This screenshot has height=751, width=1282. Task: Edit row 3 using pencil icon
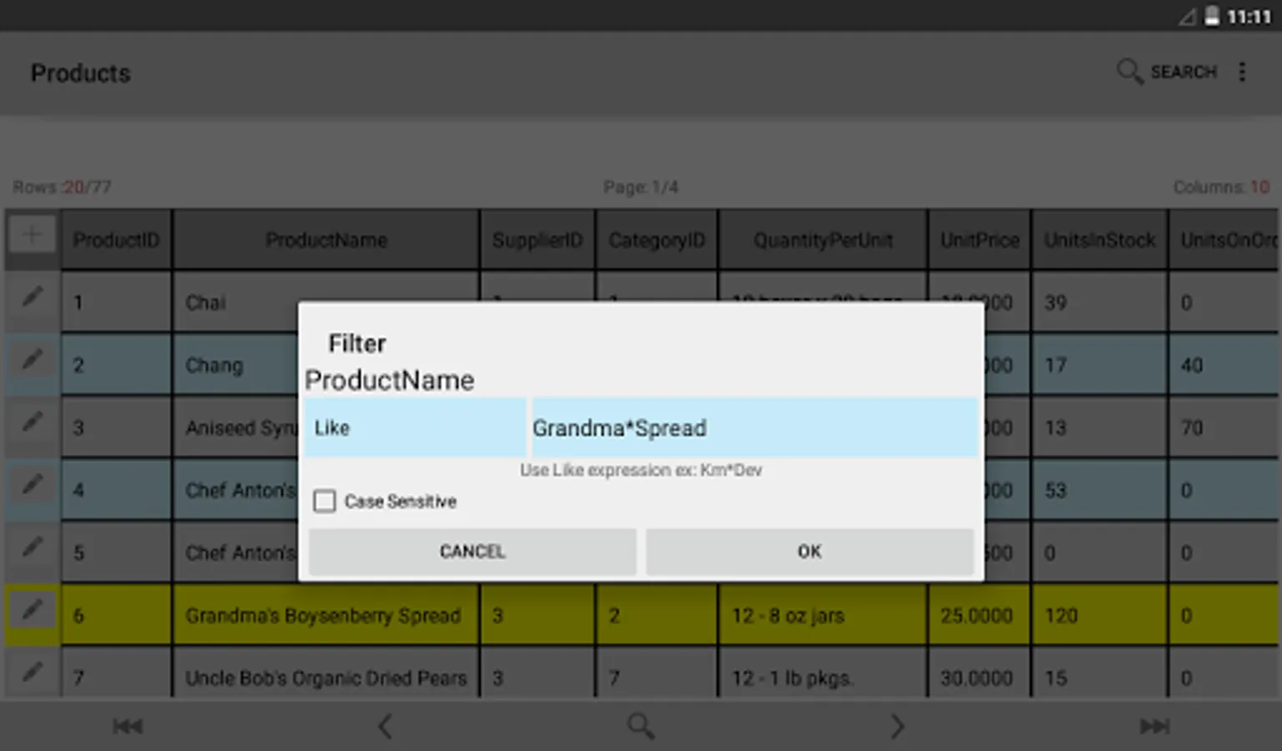33,421
